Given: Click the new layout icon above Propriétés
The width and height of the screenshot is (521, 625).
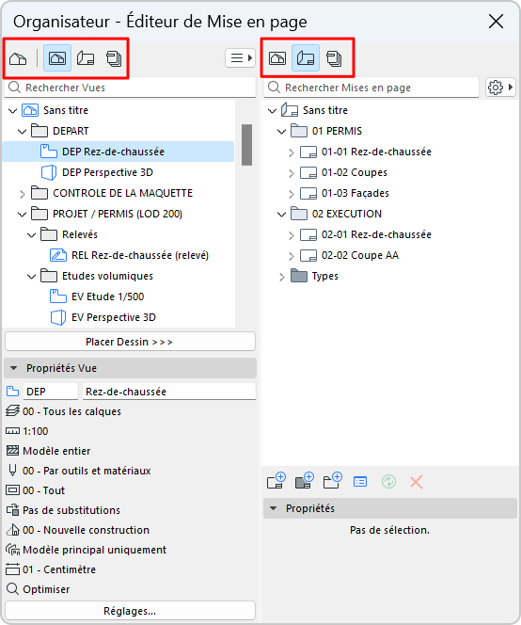Looking at the screenshot, I should click(x=276, y=481).
